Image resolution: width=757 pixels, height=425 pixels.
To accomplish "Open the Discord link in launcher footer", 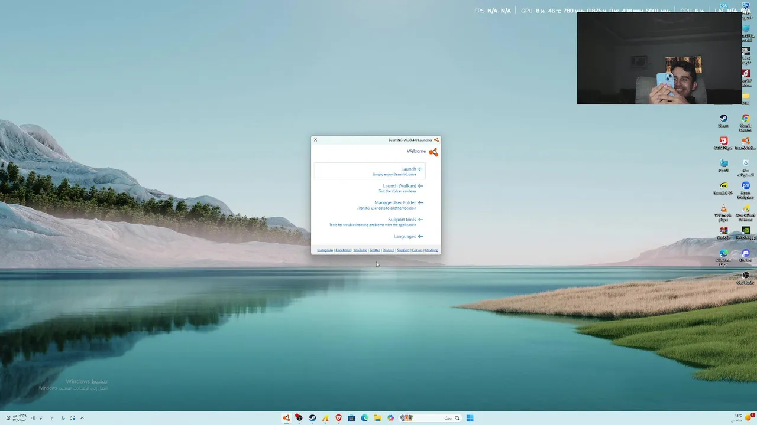I will pyautogui.click(x=389, y=250).
